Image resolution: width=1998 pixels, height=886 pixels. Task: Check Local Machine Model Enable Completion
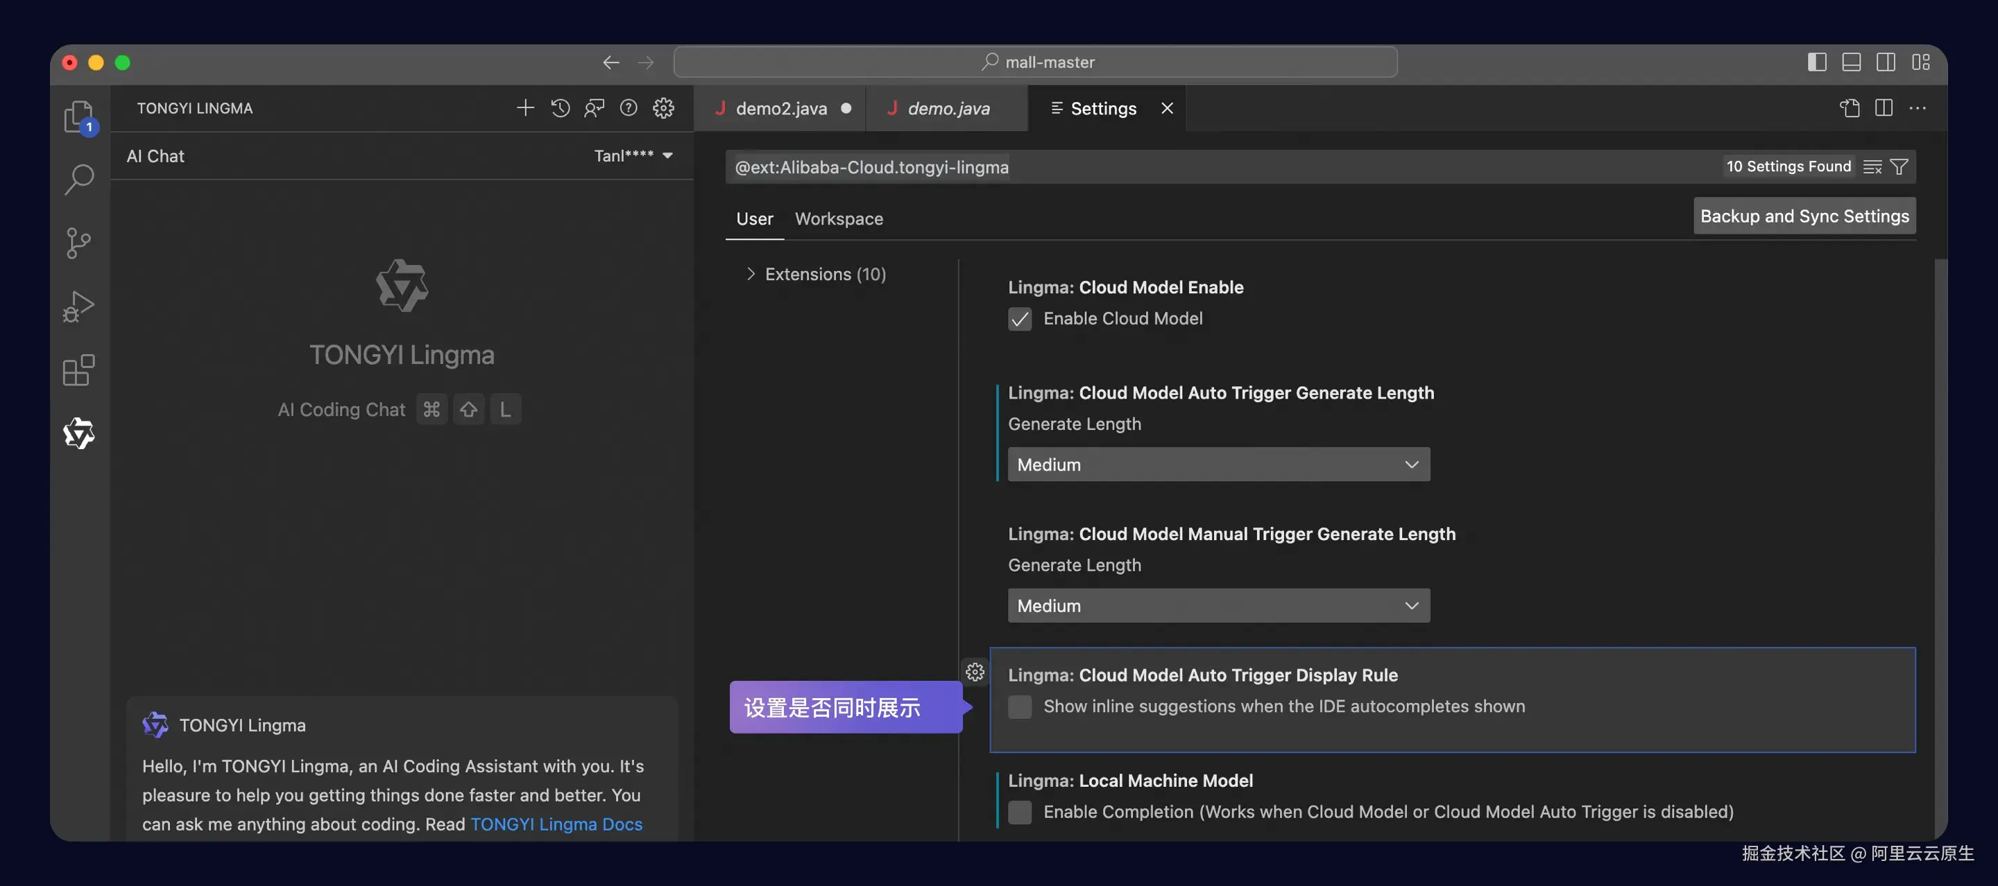click(1019, 812)
